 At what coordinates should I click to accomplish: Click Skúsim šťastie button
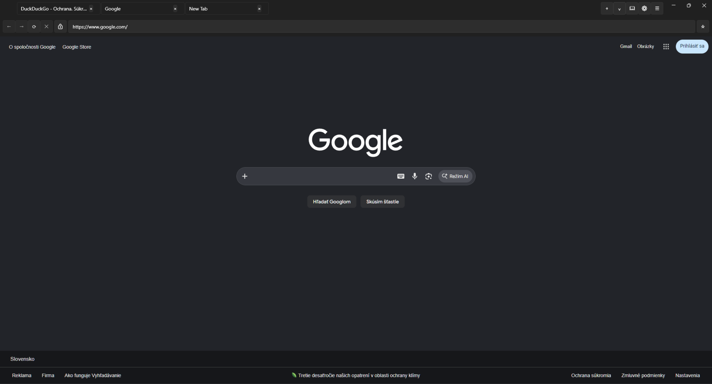pyautogui.click(x=382, y=202)
